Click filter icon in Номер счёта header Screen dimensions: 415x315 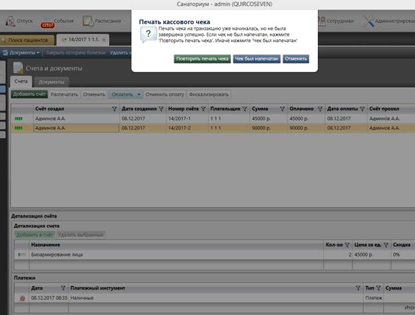coord(202,109)
